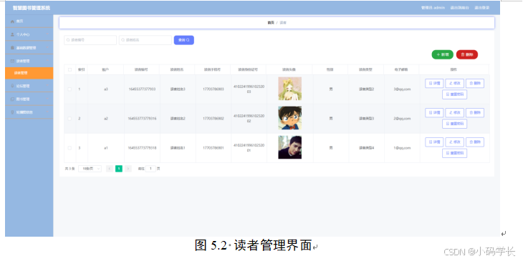The width and height of the screenshot is (523, 261).
Task: Focus the go-to-page number input
Action: coord(150,169)
